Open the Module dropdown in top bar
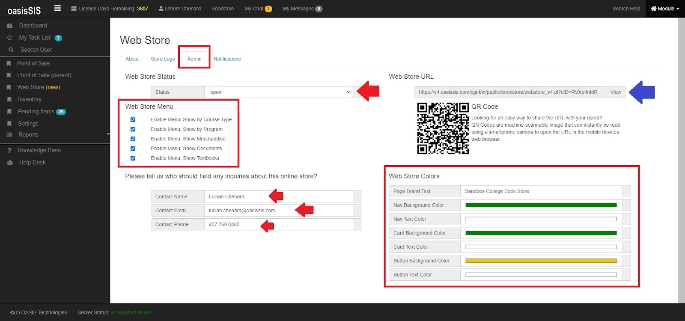The height and width of the screenshot is (321, 685). pos(665,9)
